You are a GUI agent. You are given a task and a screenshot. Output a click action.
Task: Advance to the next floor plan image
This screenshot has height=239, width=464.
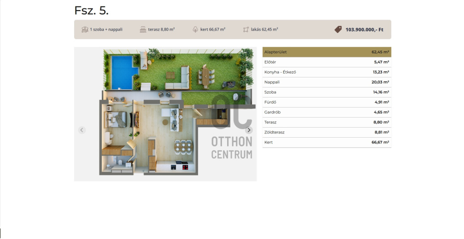pyautogui.click(x=249, y=130)
